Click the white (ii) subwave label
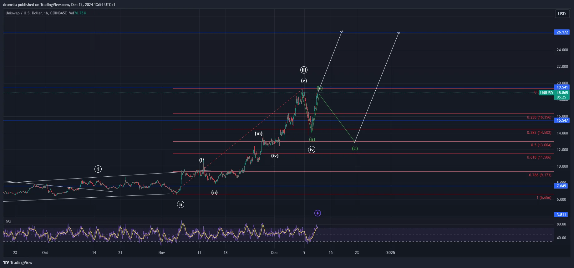Viewport: 574px width, 268px height. pyautogui.click(x=214, y=192)
